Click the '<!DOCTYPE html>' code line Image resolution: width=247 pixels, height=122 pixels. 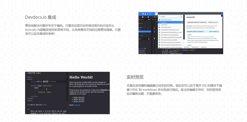pyautogui.click(x=34, y=73)
